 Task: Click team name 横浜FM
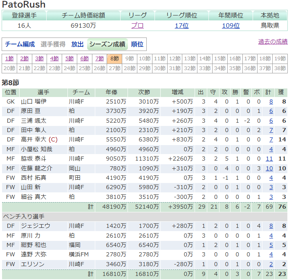coord(79,254)
